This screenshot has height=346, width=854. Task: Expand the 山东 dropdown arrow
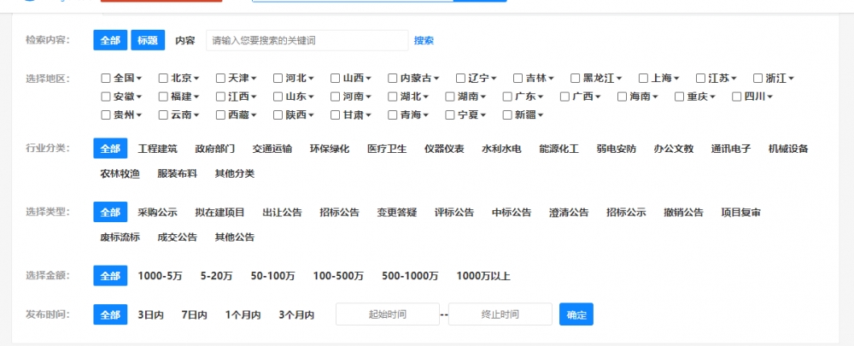311,97
